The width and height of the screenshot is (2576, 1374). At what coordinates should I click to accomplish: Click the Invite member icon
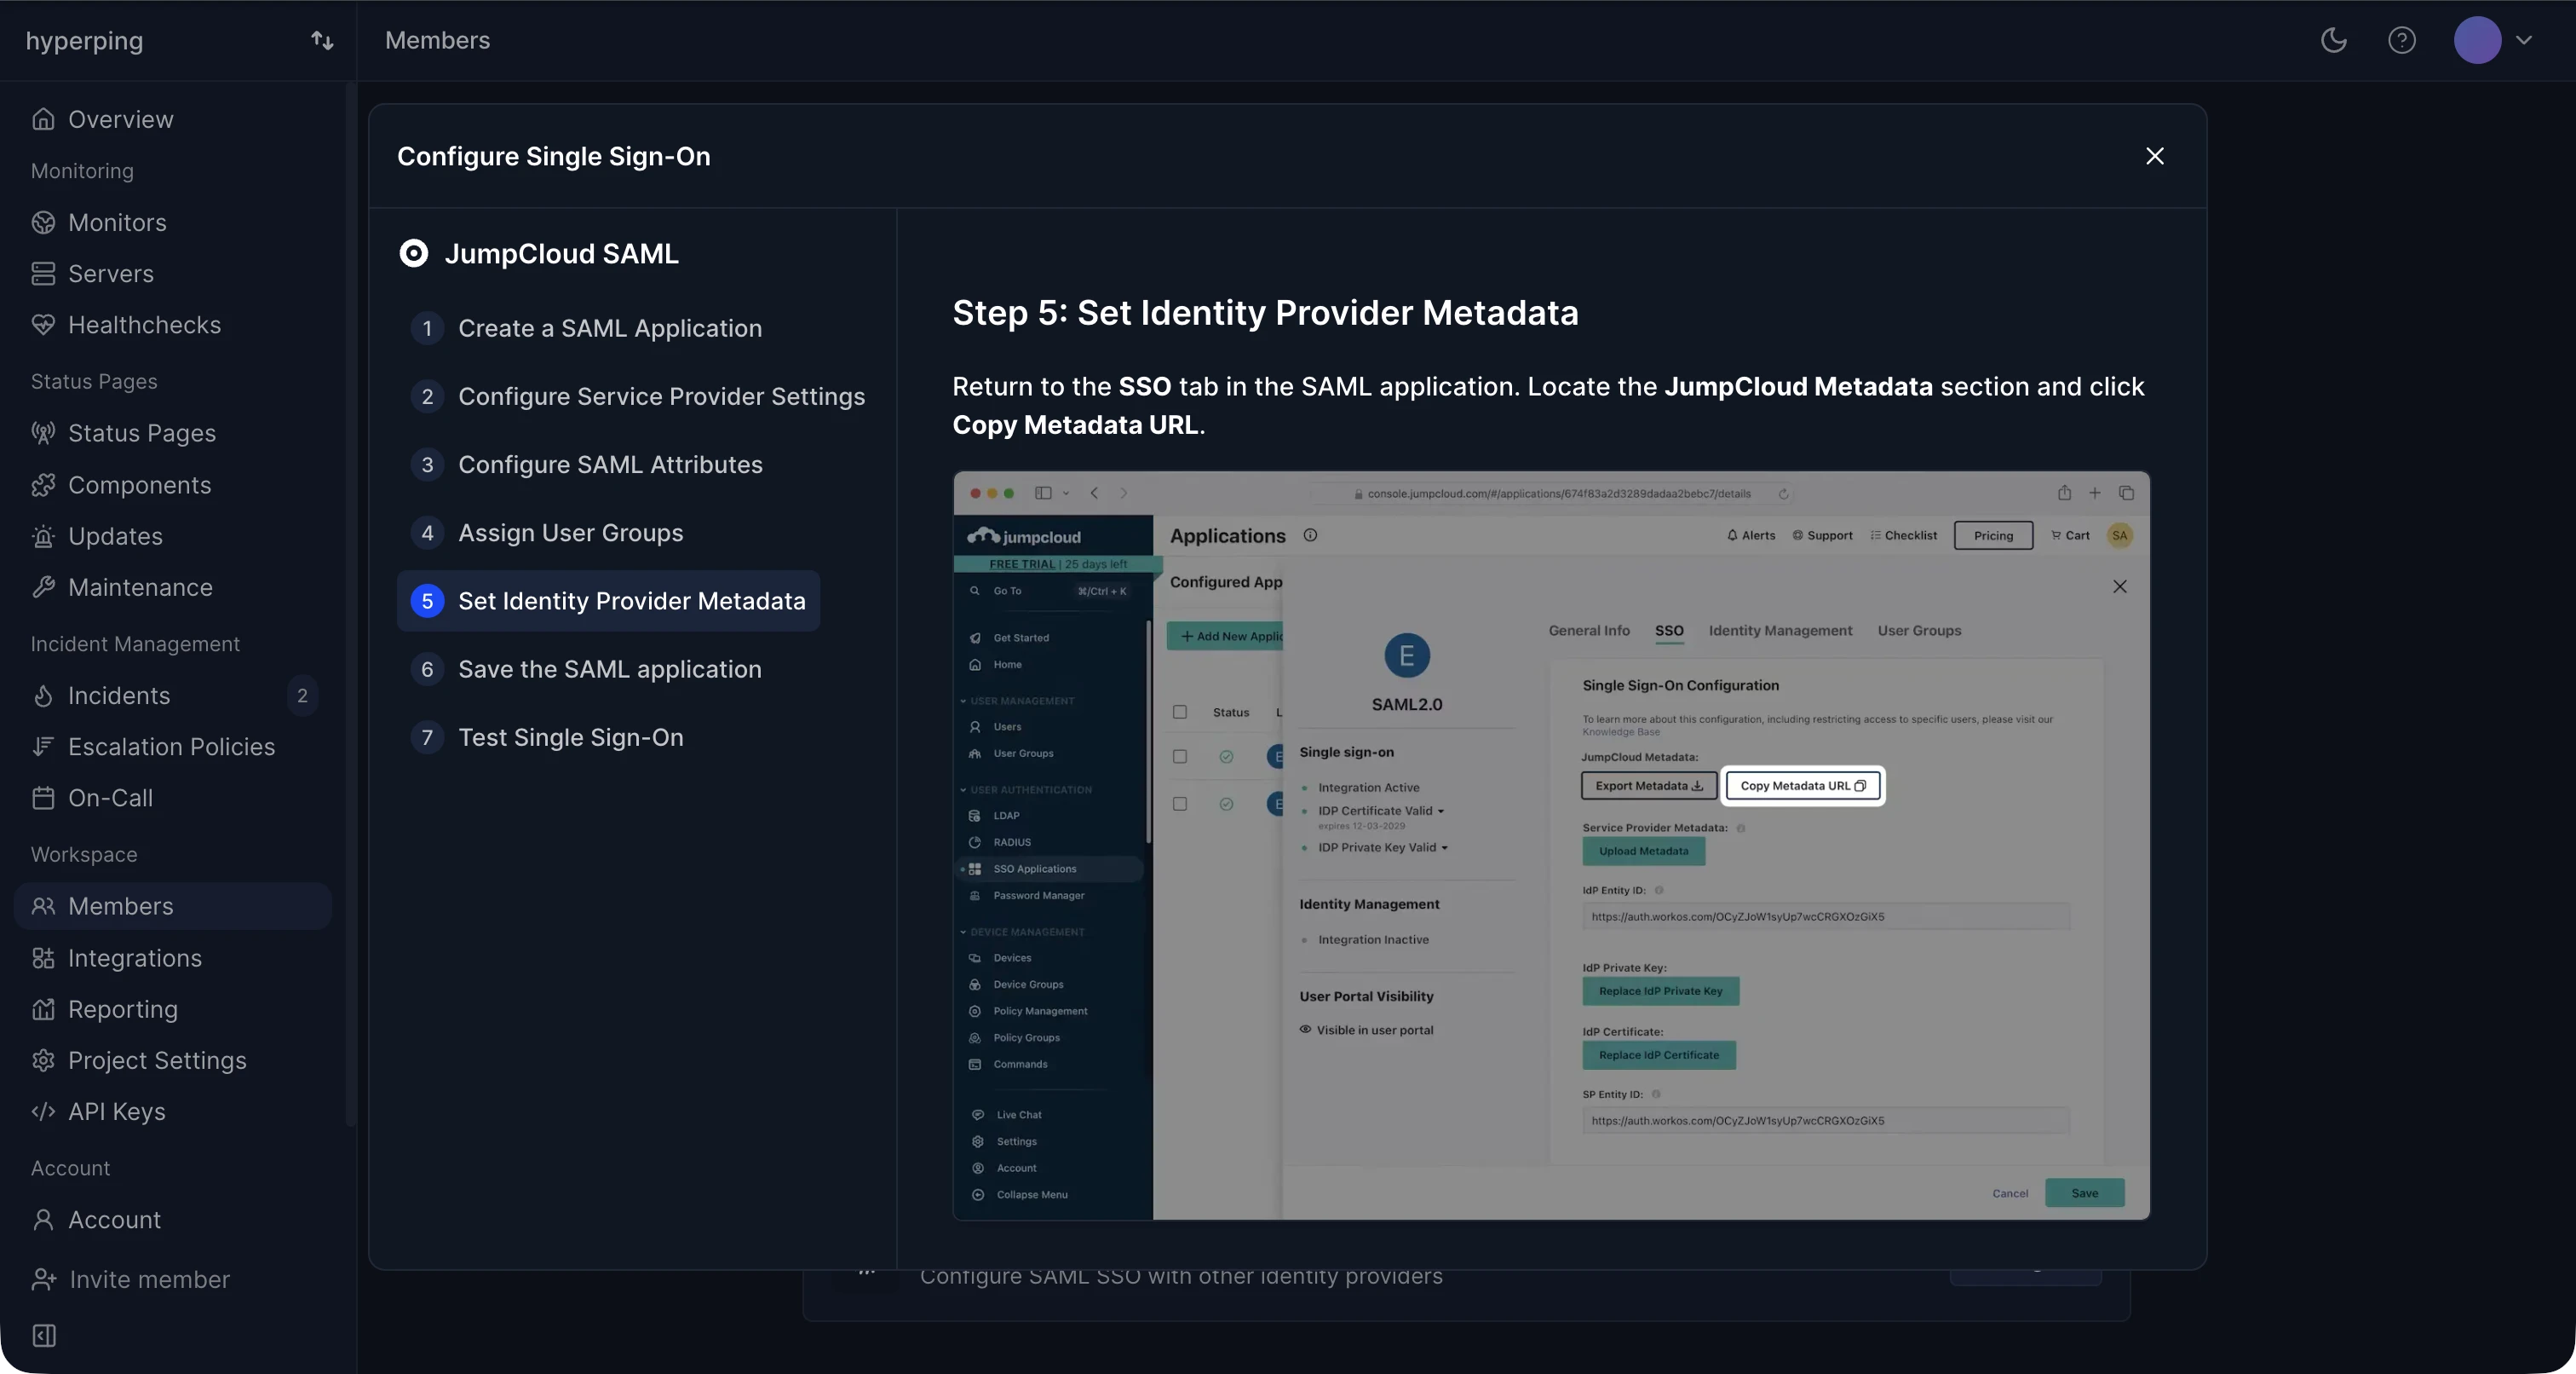[44, 1279]
